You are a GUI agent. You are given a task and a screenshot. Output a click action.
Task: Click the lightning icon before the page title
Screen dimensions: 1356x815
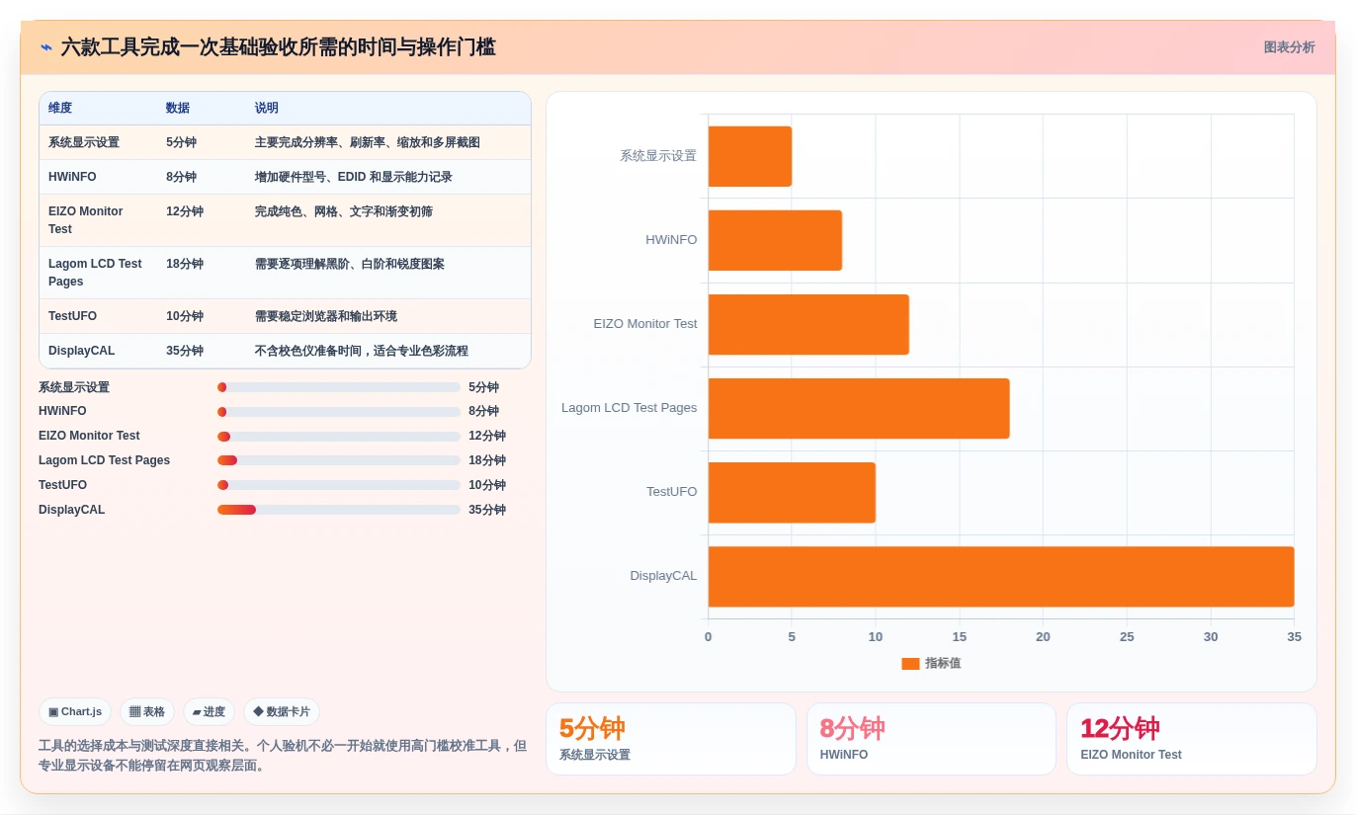pyautogui.click(x=46, y=47)
